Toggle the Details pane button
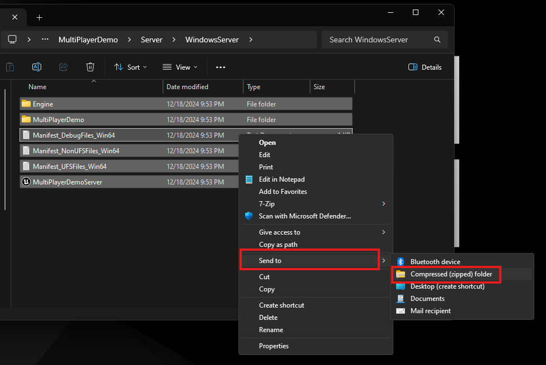 425,67
